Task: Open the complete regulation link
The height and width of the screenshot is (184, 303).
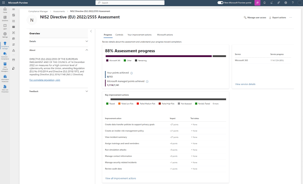Action: click(x=45, y=80)
